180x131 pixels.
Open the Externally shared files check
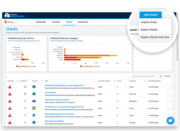pyautogui.click(x=54, y=121)
